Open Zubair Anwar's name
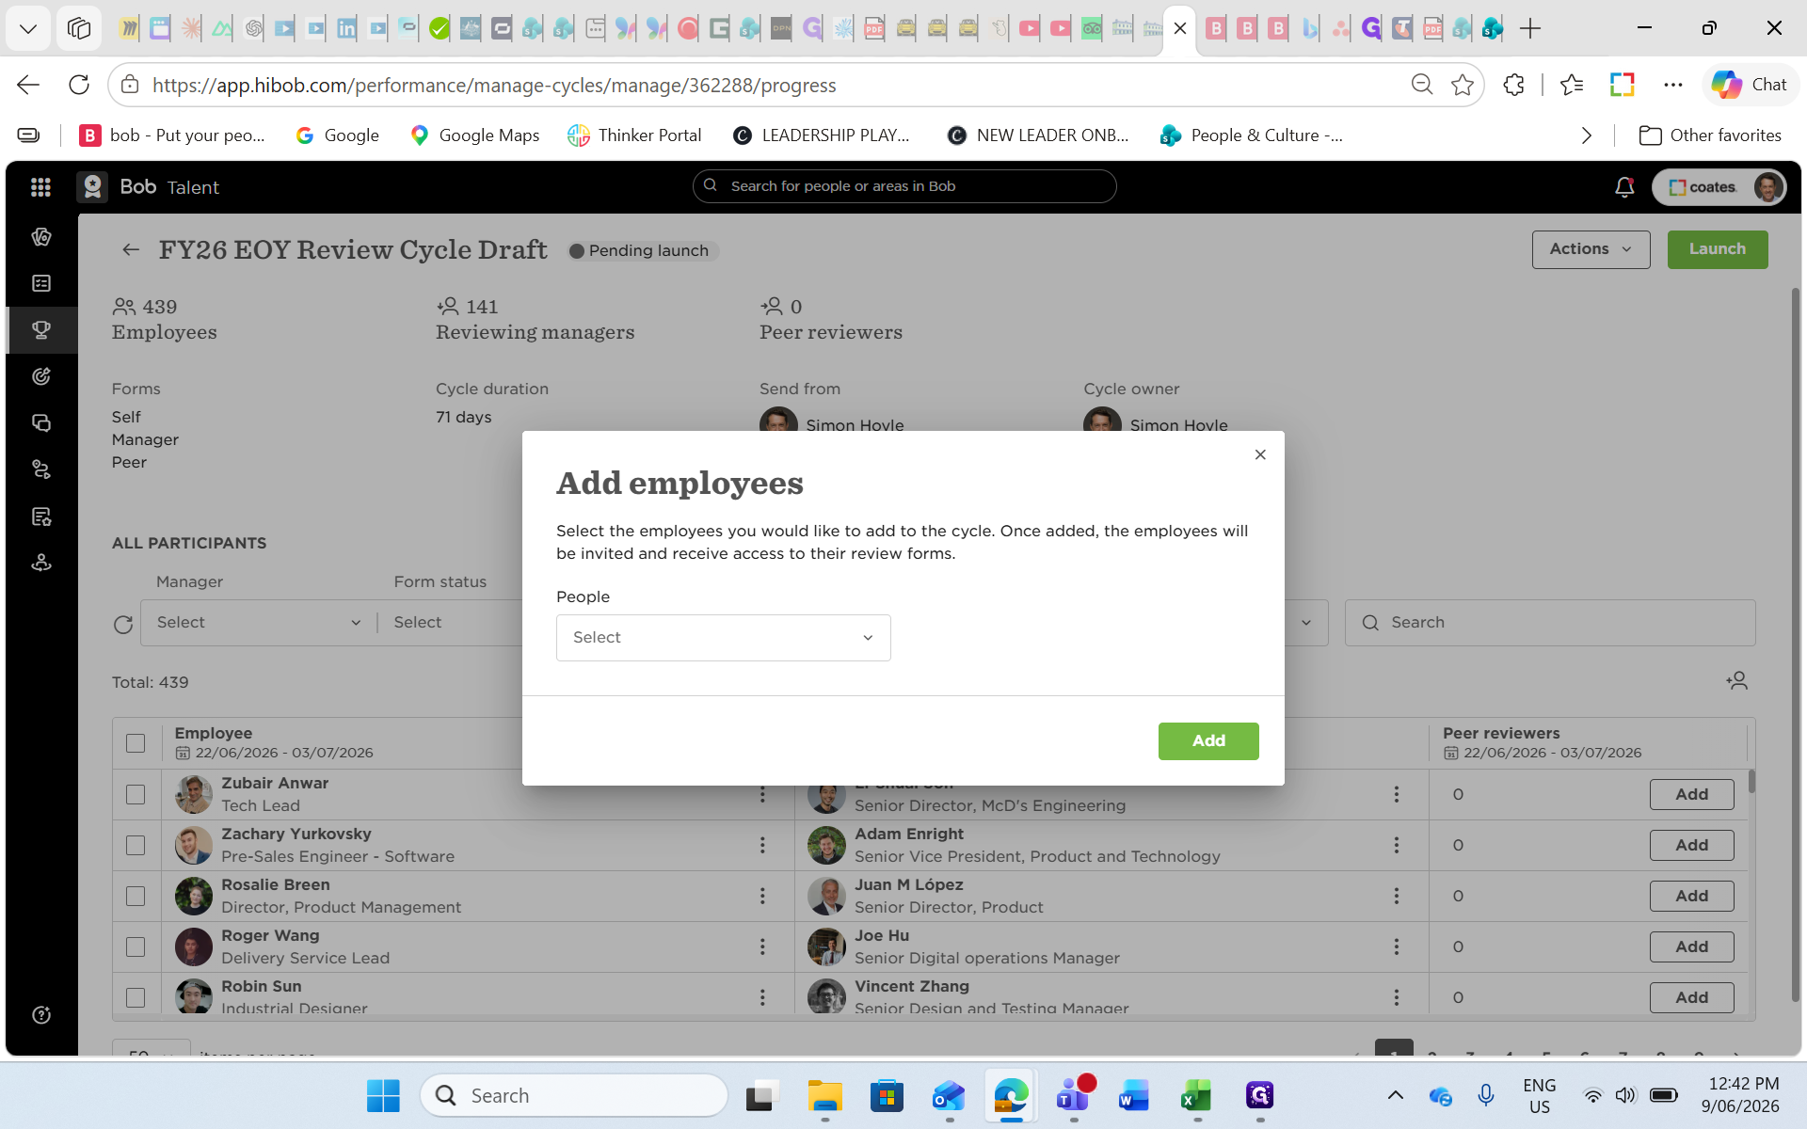This screenshot has height=1129, width=1807. 275,783
